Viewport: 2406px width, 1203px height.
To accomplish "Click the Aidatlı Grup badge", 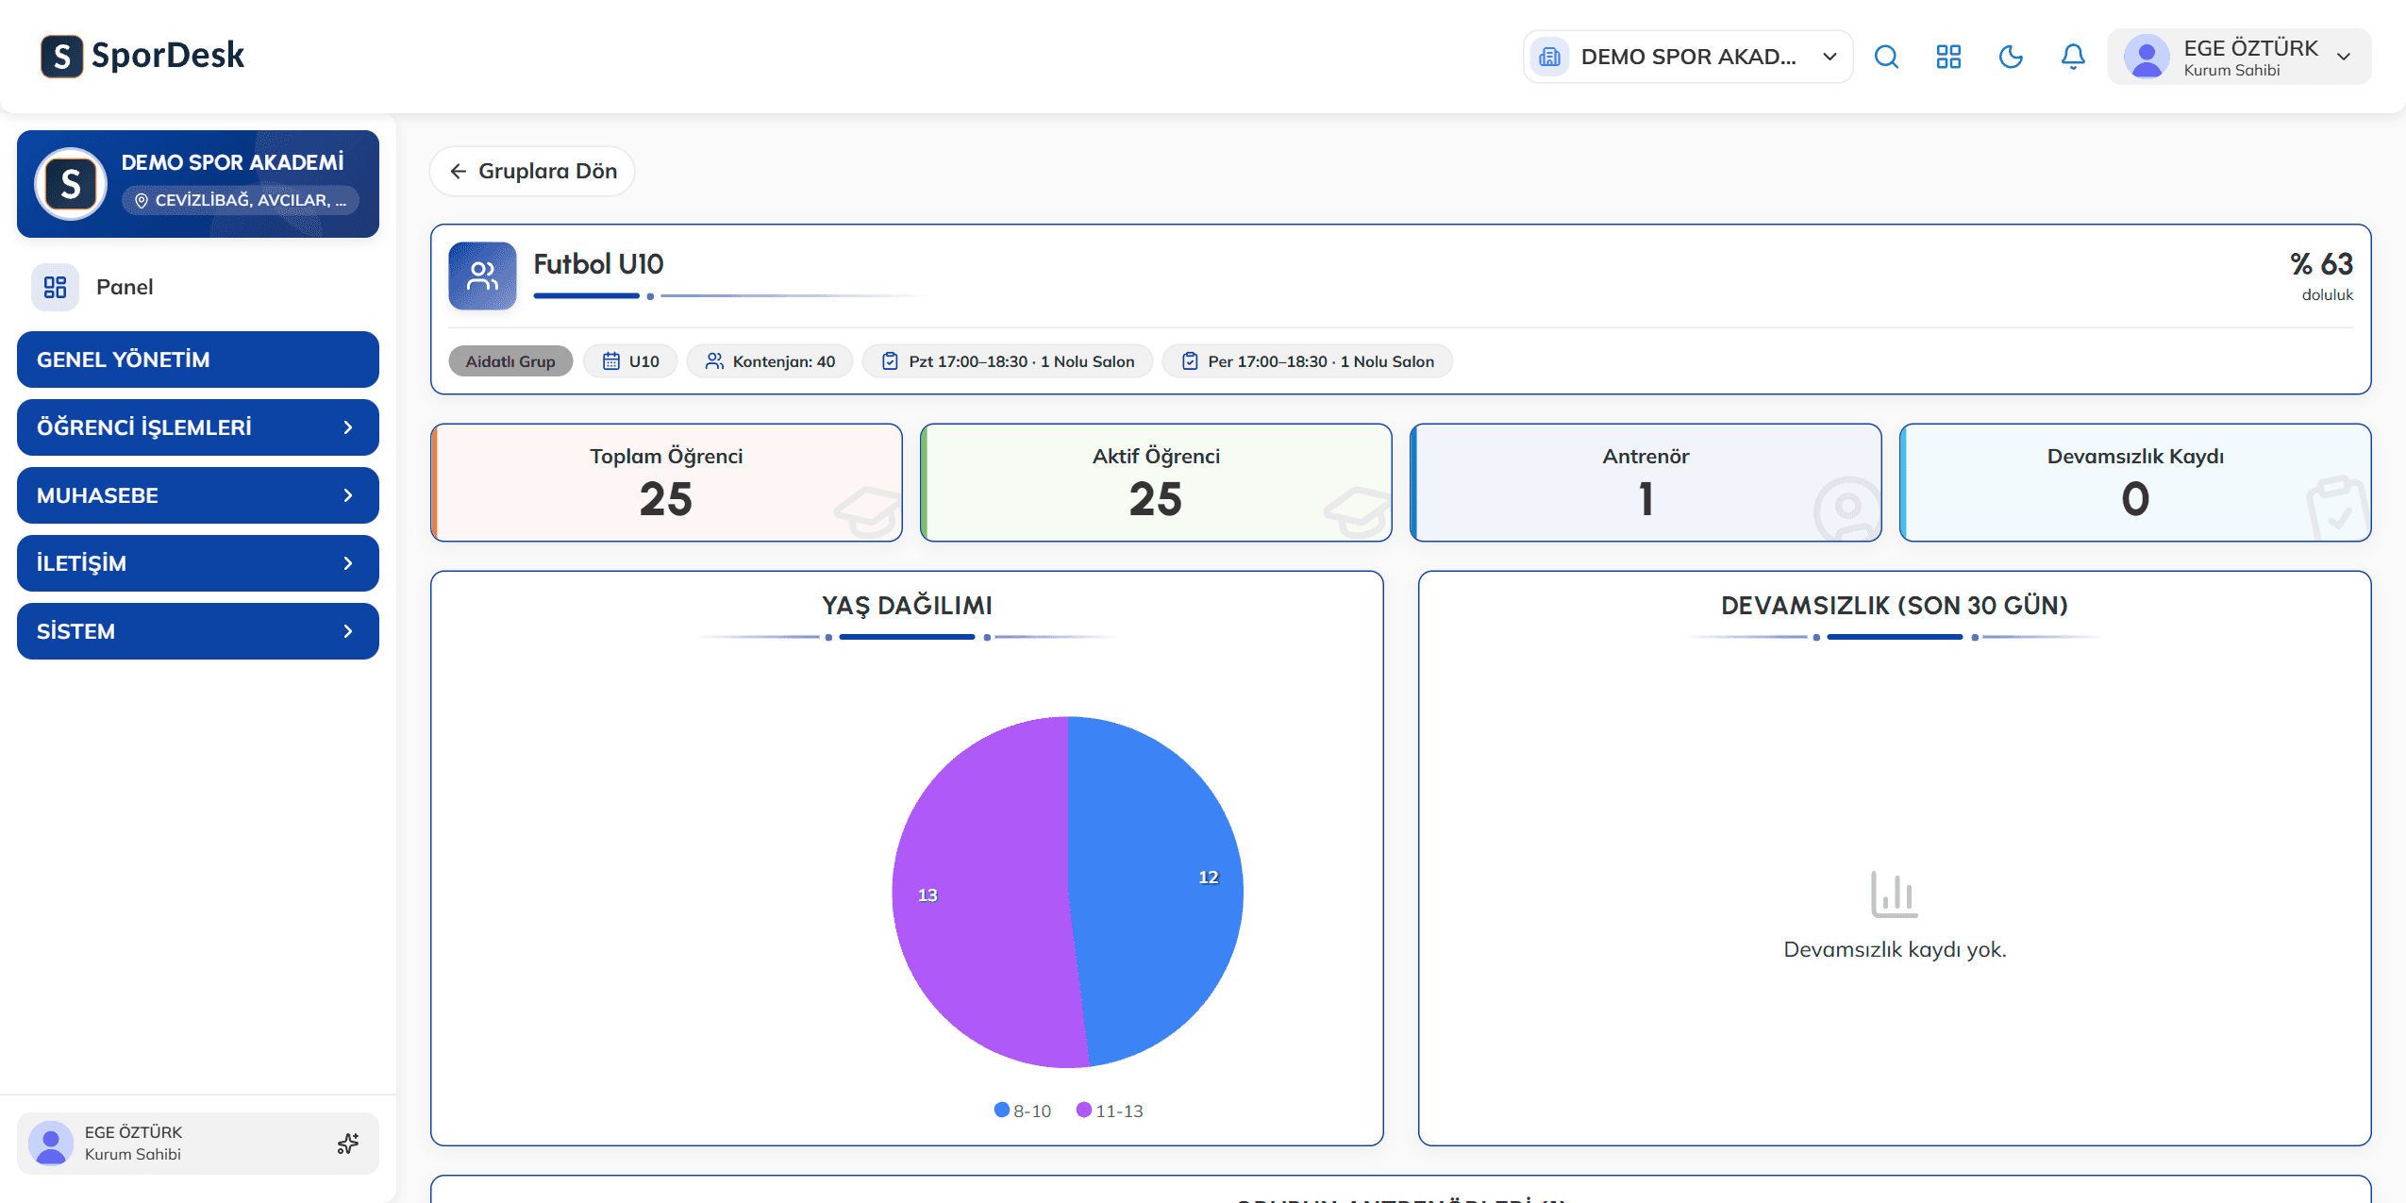I will click(510, 361).
